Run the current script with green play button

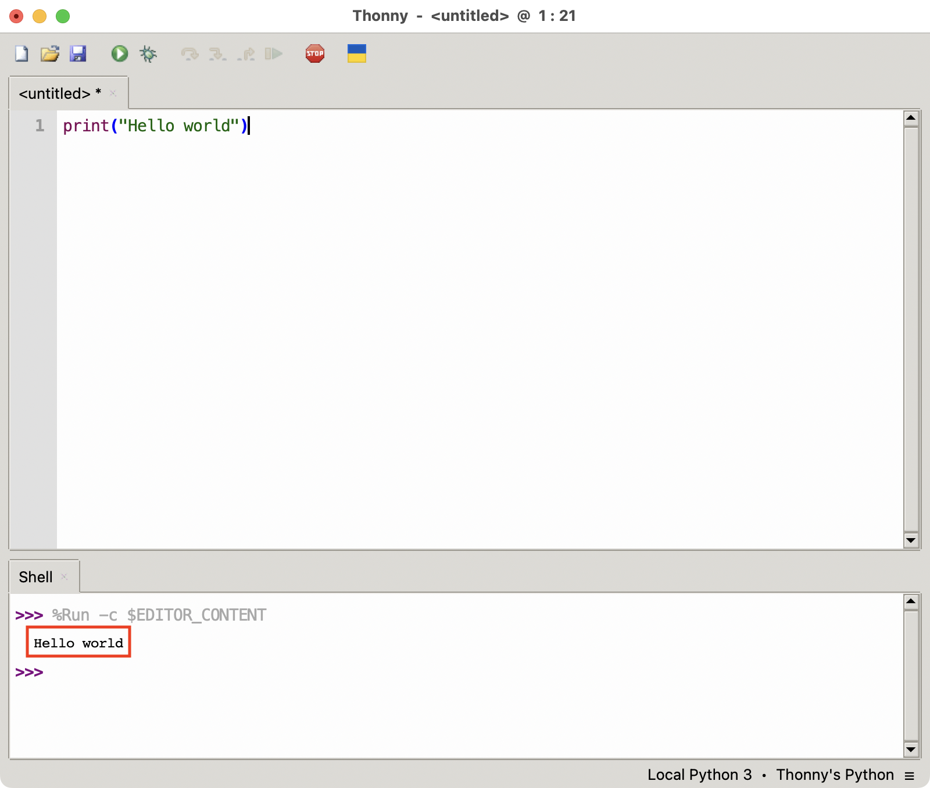click(x=120, y=54)
